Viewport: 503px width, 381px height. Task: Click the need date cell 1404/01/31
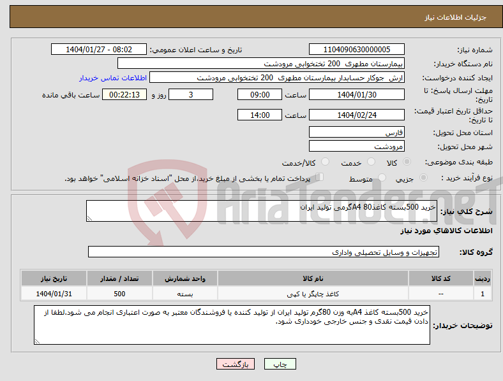click(x=54, y=294)
